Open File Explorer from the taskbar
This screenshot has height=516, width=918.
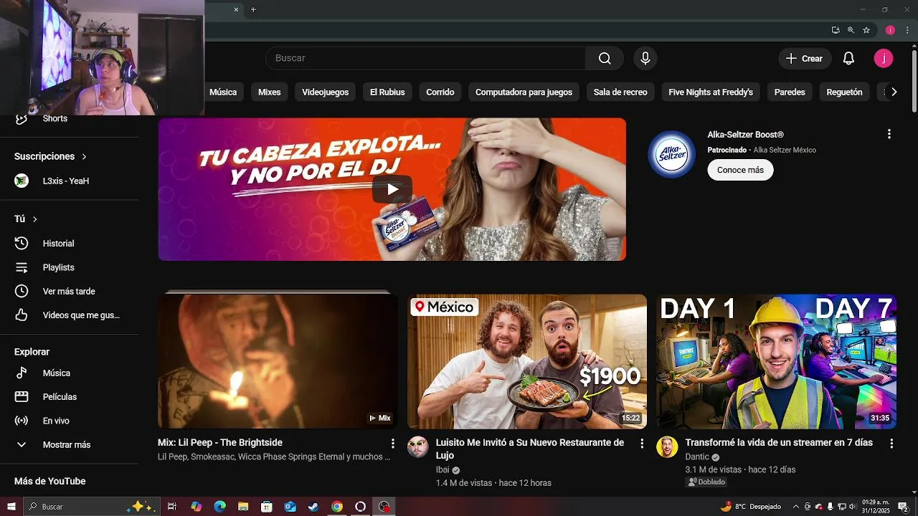point(243,507)
